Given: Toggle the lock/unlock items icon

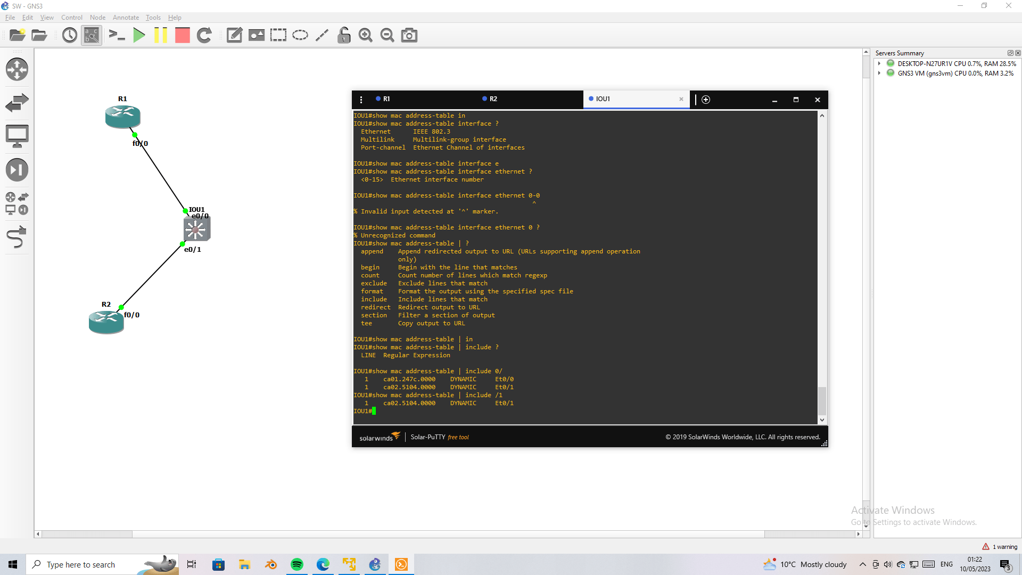Looking at the screenshot, I should tap(344, 36).
